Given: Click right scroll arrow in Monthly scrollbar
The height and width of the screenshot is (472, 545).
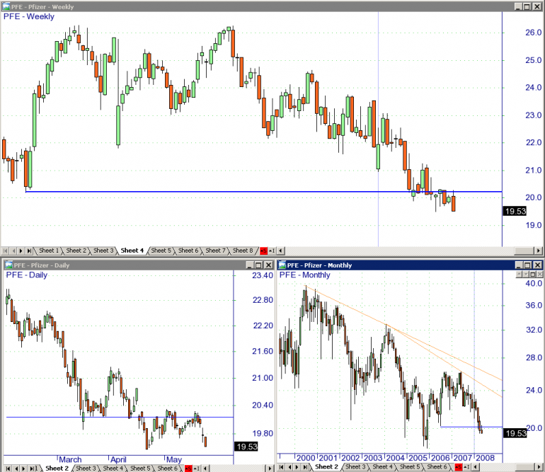Looking at the screenshot, I should click(539, 467).
